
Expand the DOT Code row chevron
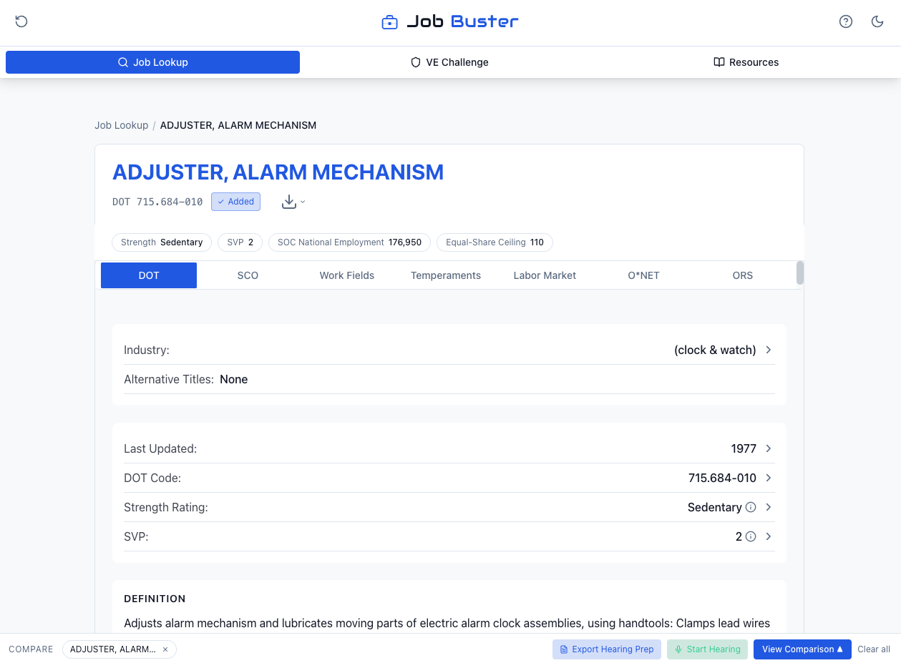click(x=769, y=478)
